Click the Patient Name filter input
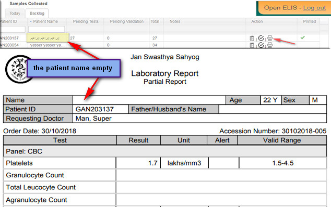This screenshot has width=331, height=207. (x=46, y=29)
